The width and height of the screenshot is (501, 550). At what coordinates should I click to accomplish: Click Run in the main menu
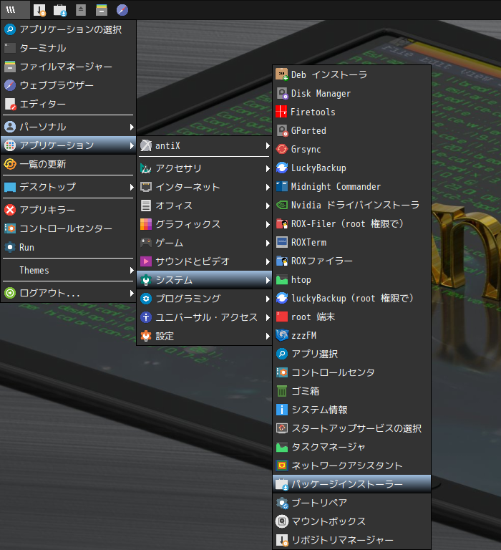point(69,247)
